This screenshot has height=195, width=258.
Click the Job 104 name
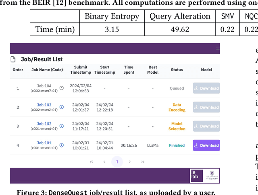point(44,86)
